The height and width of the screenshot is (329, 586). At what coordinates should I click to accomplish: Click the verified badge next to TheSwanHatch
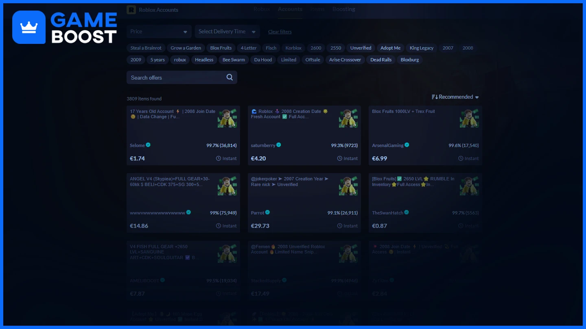pyautogui.click(x=407, y=212)
